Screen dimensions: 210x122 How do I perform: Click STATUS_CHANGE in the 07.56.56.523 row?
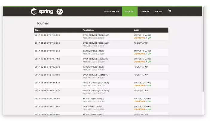point(142,83)
